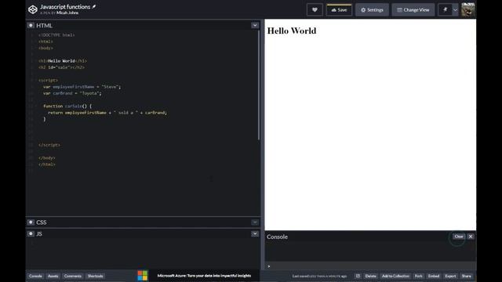Expand the dropdown arrow beside pin icon
The image size is (502, 282).
point(455,10)
